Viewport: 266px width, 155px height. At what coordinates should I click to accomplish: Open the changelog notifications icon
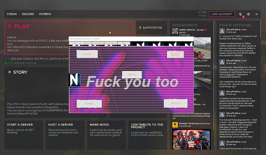240,14
